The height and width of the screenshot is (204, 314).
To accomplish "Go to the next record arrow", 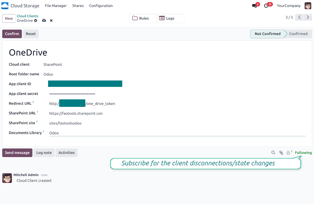I will coord(308,17).
